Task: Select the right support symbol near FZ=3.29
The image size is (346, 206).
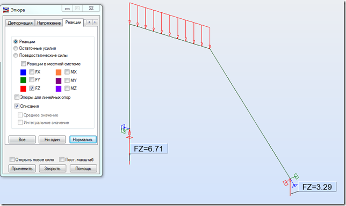Action: (291, 181)
